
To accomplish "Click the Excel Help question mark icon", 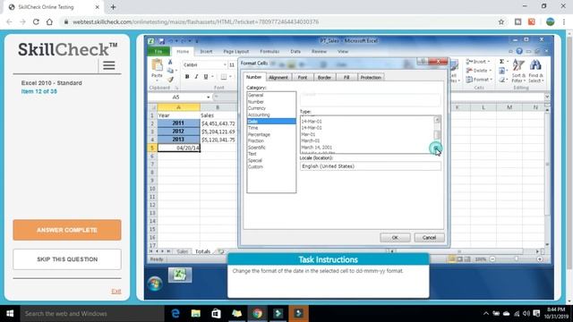I will (519, 52).
